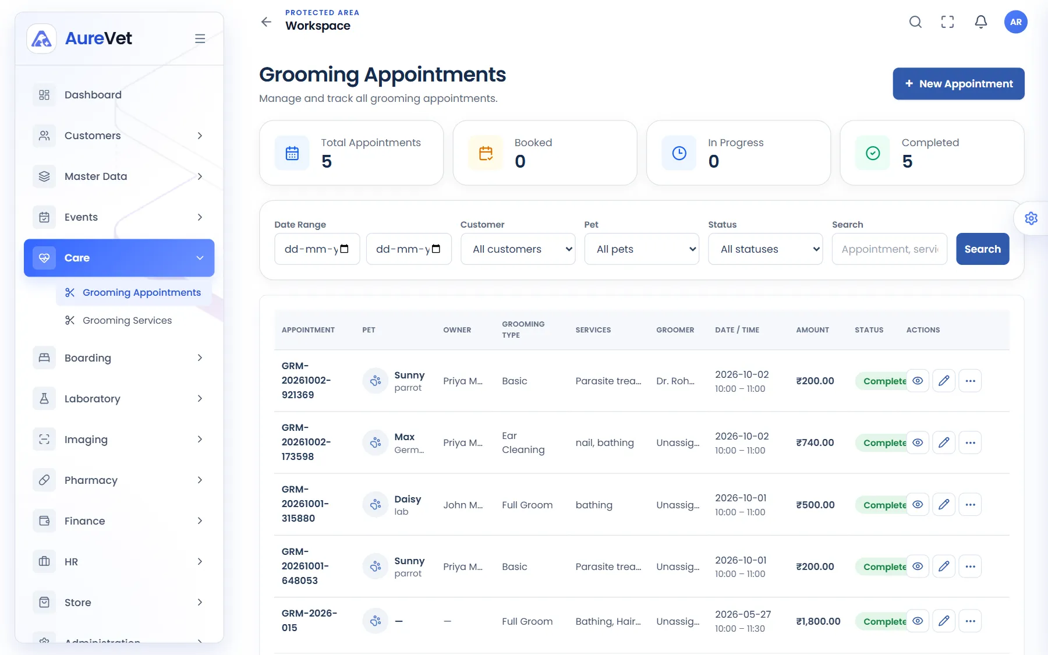
Task: Go to Dashboard in sidebar
Action: click(x=119, y=95)
